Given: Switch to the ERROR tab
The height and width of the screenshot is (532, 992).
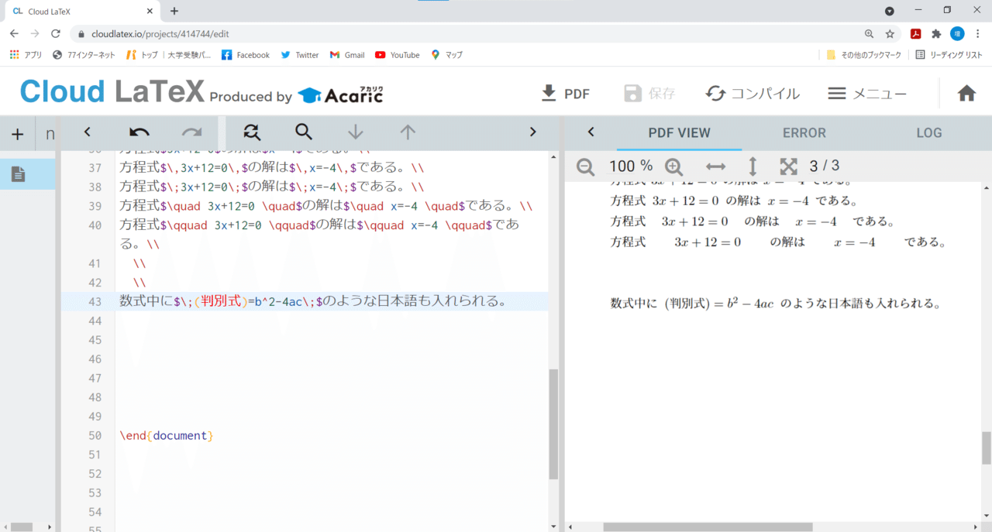Looking at the screenshot, I should tap(804, 133).
